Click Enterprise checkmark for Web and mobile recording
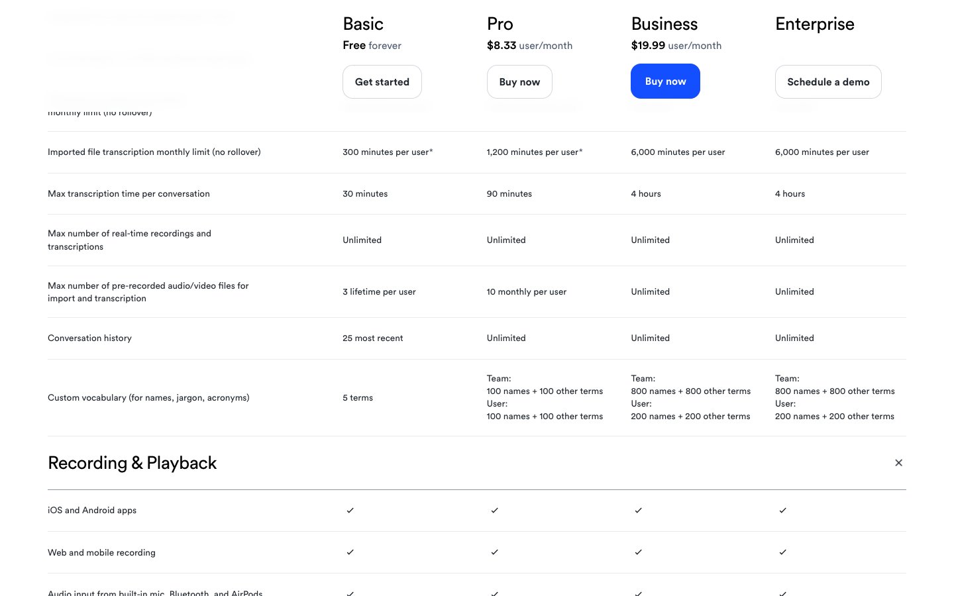The height and width of the screenshot is (596, 954). (x=782, y=552)
